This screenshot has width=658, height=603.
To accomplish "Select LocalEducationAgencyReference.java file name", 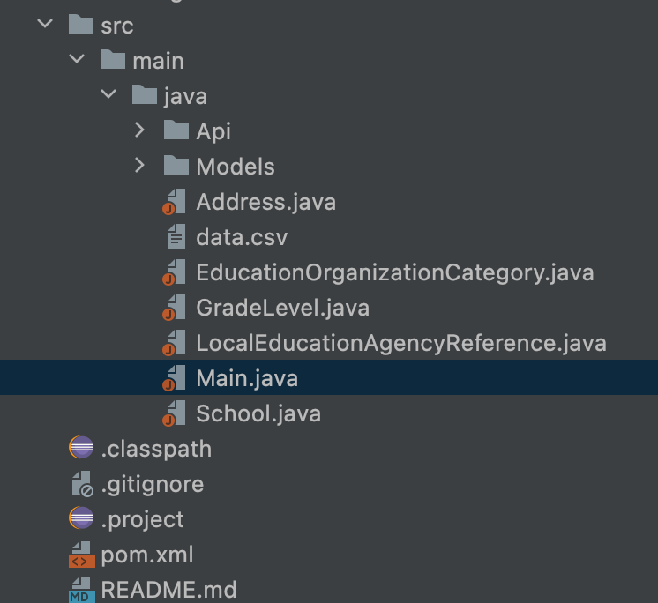I will pyautogui.click(x=401, y=343).
